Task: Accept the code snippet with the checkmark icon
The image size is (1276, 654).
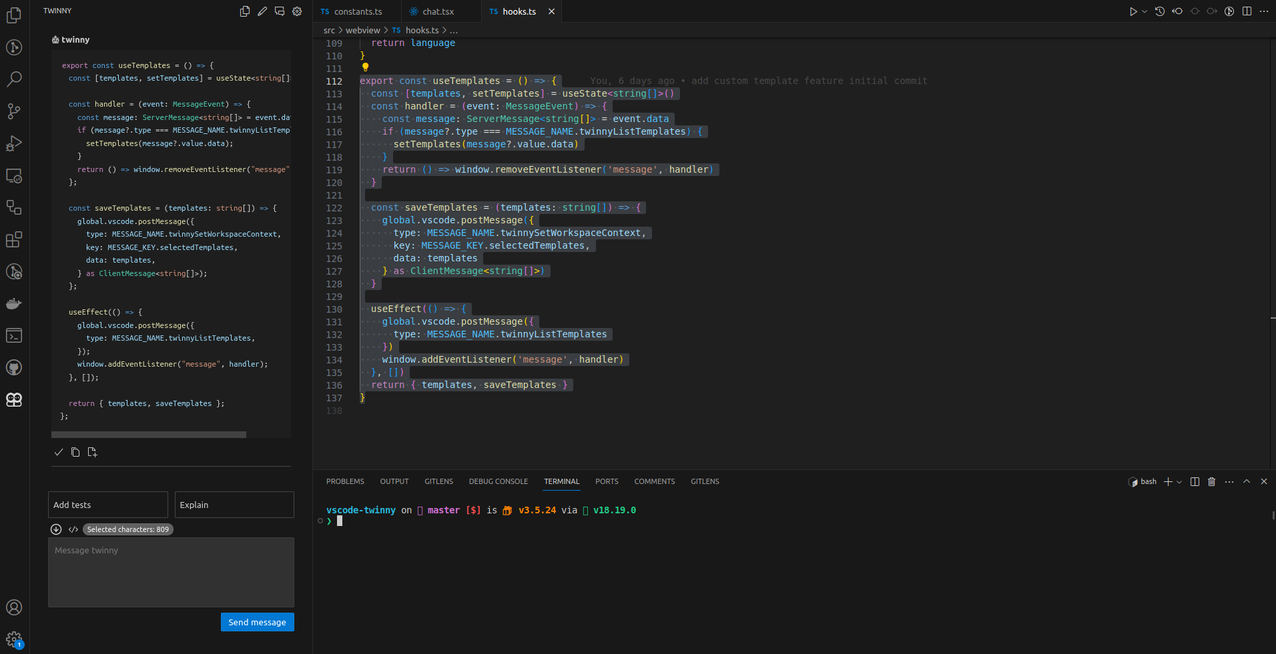Action: point(59,452)
